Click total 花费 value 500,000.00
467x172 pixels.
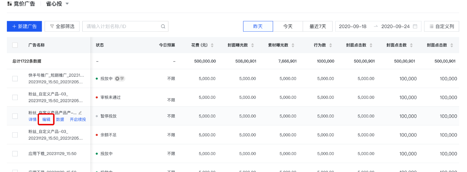pyautogui.click(x=205, y=61)
